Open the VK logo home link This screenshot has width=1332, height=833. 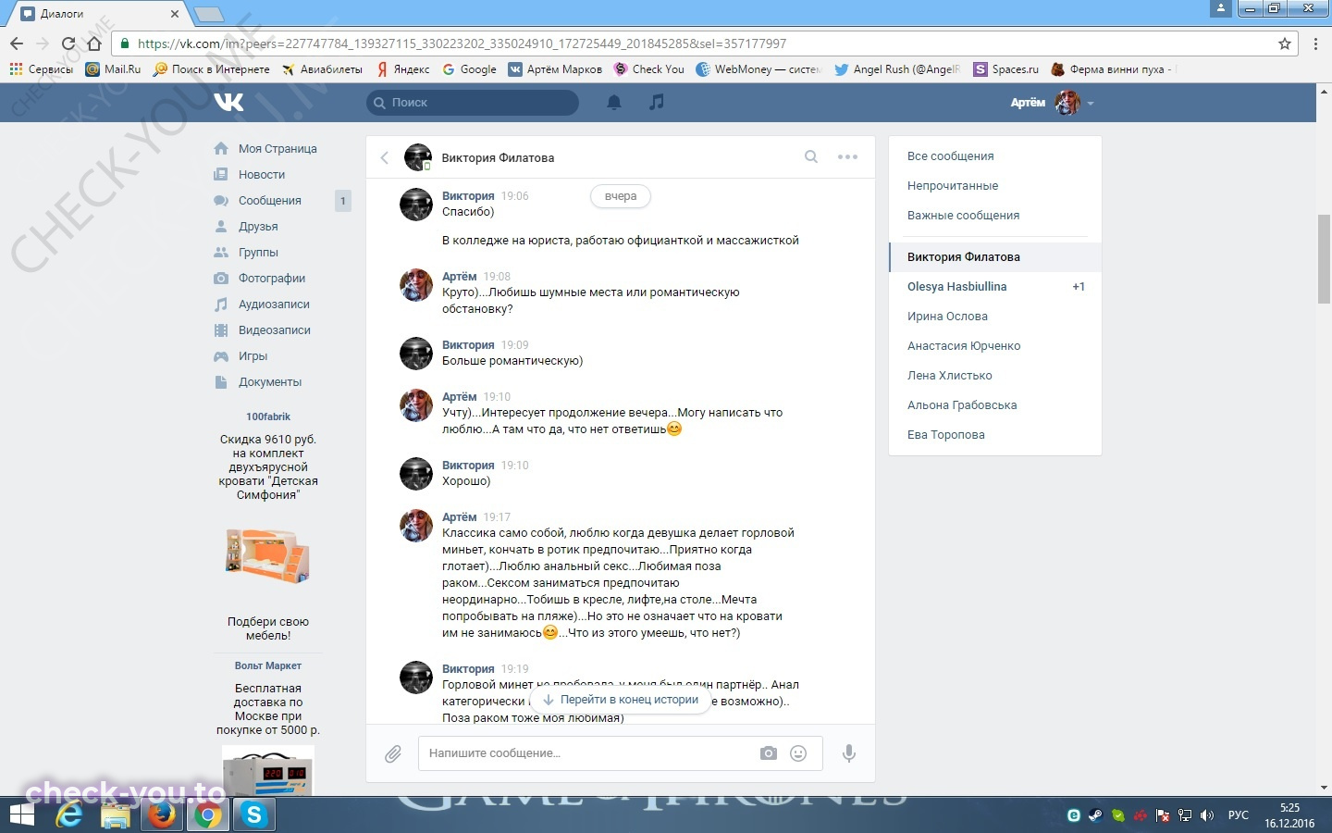point(228,102)
